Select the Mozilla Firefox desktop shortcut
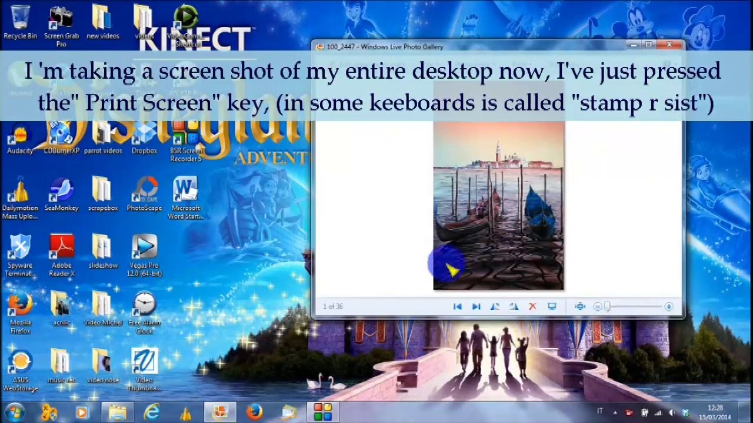Screen dimensions: 753x423 pyautogui.click(x=20, y=314)
